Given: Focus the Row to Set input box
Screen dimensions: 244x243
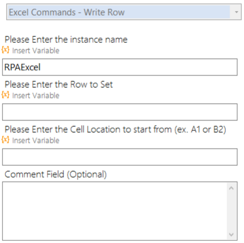Looking at the screenshot, I should coord(120,112).
